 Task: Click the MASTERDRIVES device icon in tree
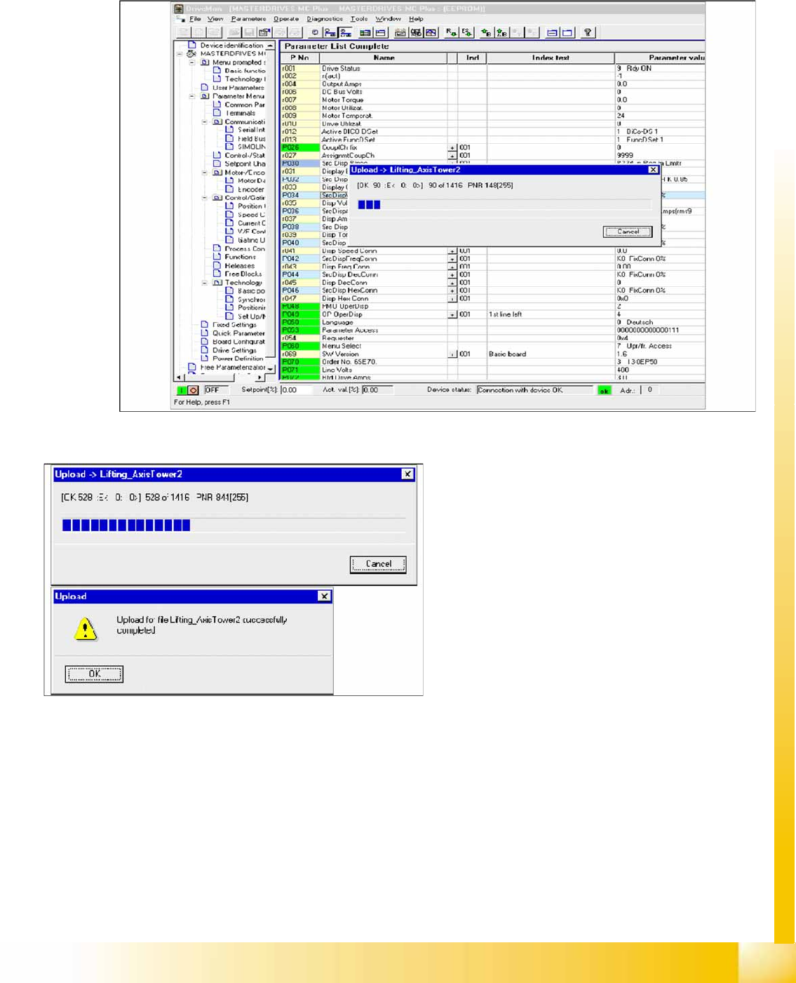pyautogui.click(x=191, y=54)
